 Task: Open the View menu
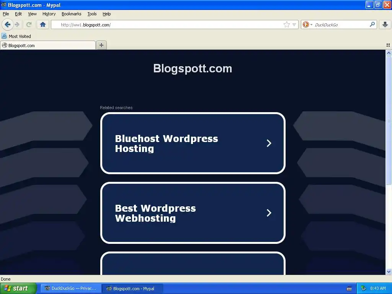[x=32, y=14]
